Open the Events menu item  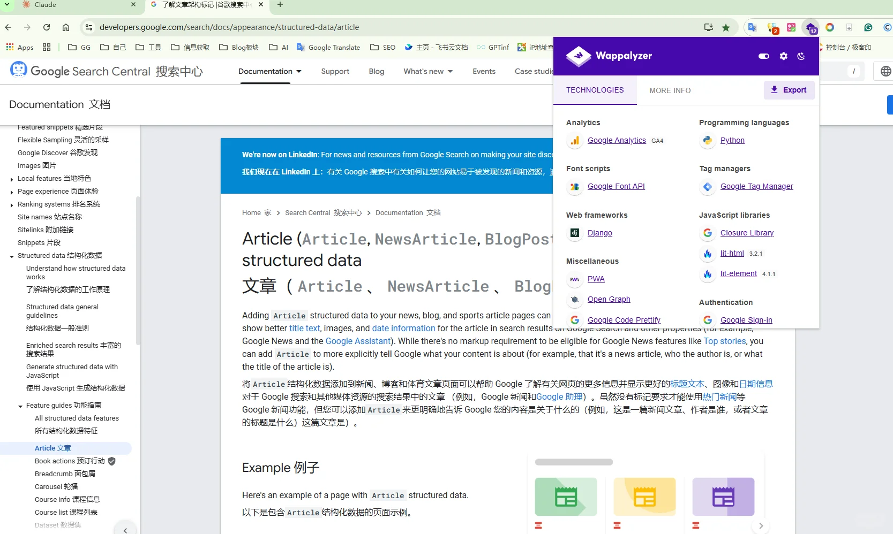pyautogui.click(x=484, y=71)
